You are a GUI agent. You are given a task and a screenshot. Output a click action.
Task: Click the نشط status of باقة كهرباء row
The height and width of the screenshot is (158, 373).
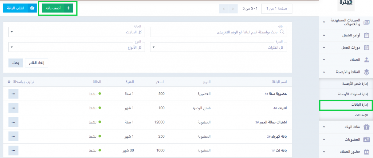[95, 137]
